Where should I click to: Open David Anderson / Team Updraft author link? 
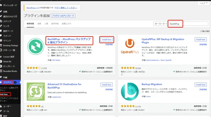click(x=159, y=60)
